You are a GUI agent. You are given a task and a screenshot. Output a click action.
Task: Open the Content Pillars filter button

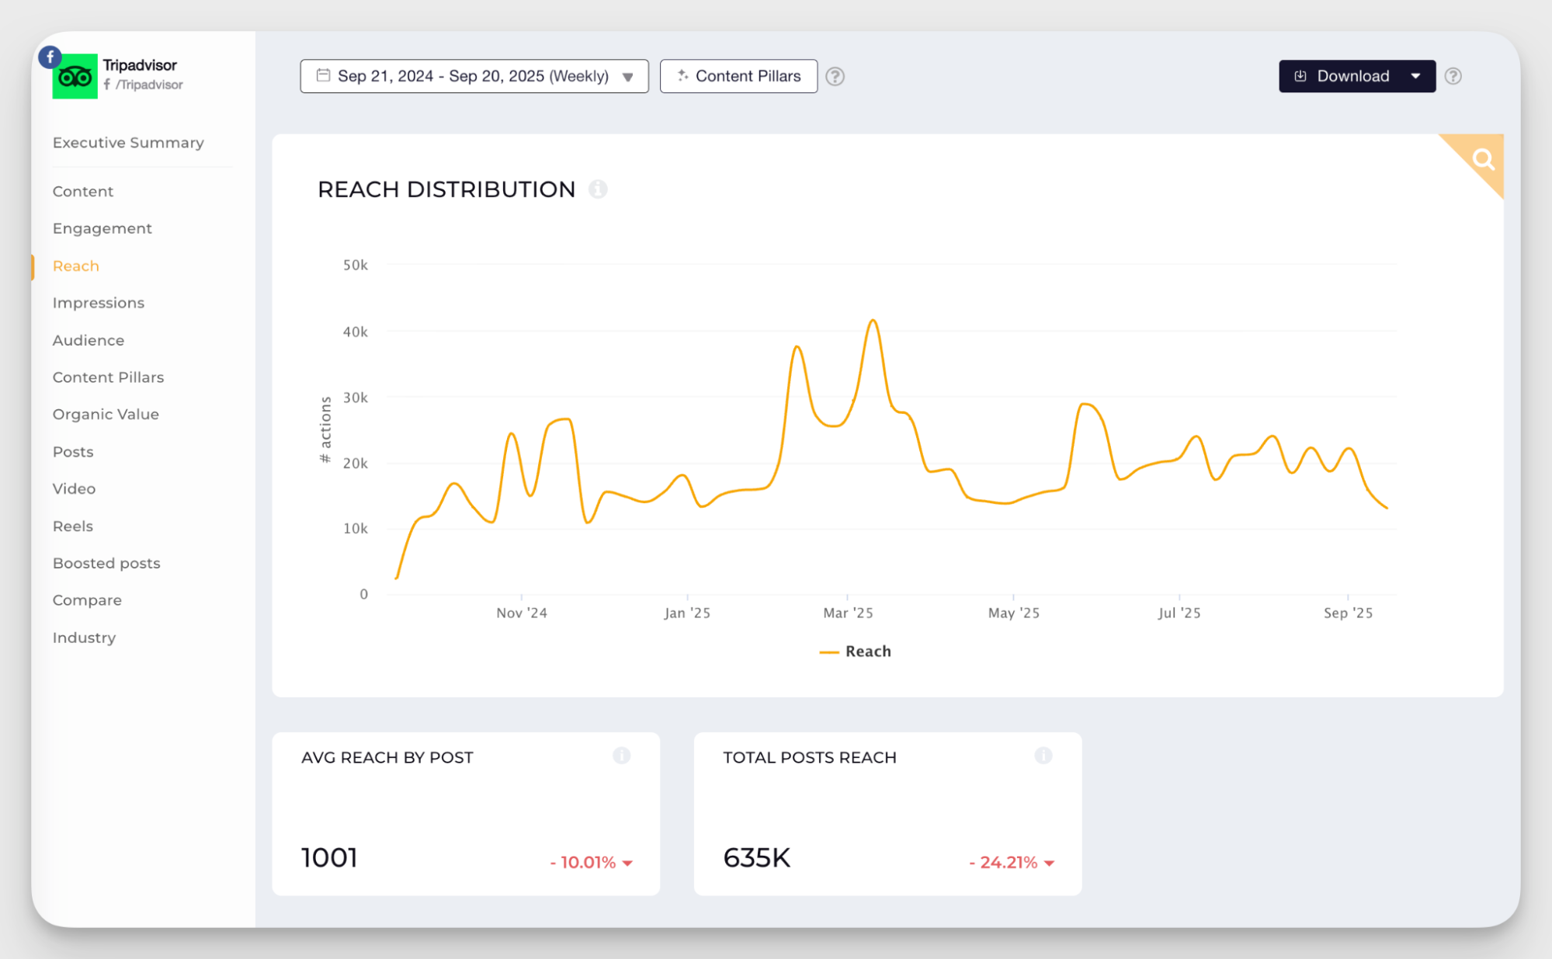[x=738, y=76]
